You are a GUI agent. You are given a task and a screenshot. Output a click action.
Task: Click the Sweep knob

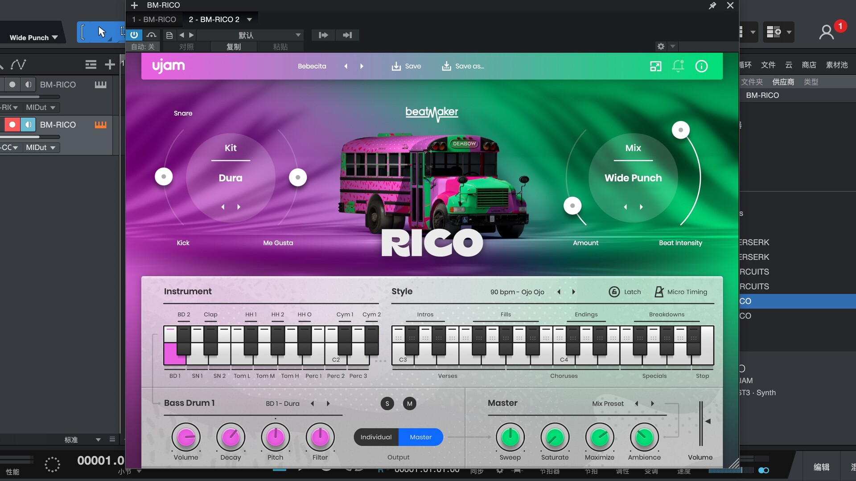(x=510, y=437)
